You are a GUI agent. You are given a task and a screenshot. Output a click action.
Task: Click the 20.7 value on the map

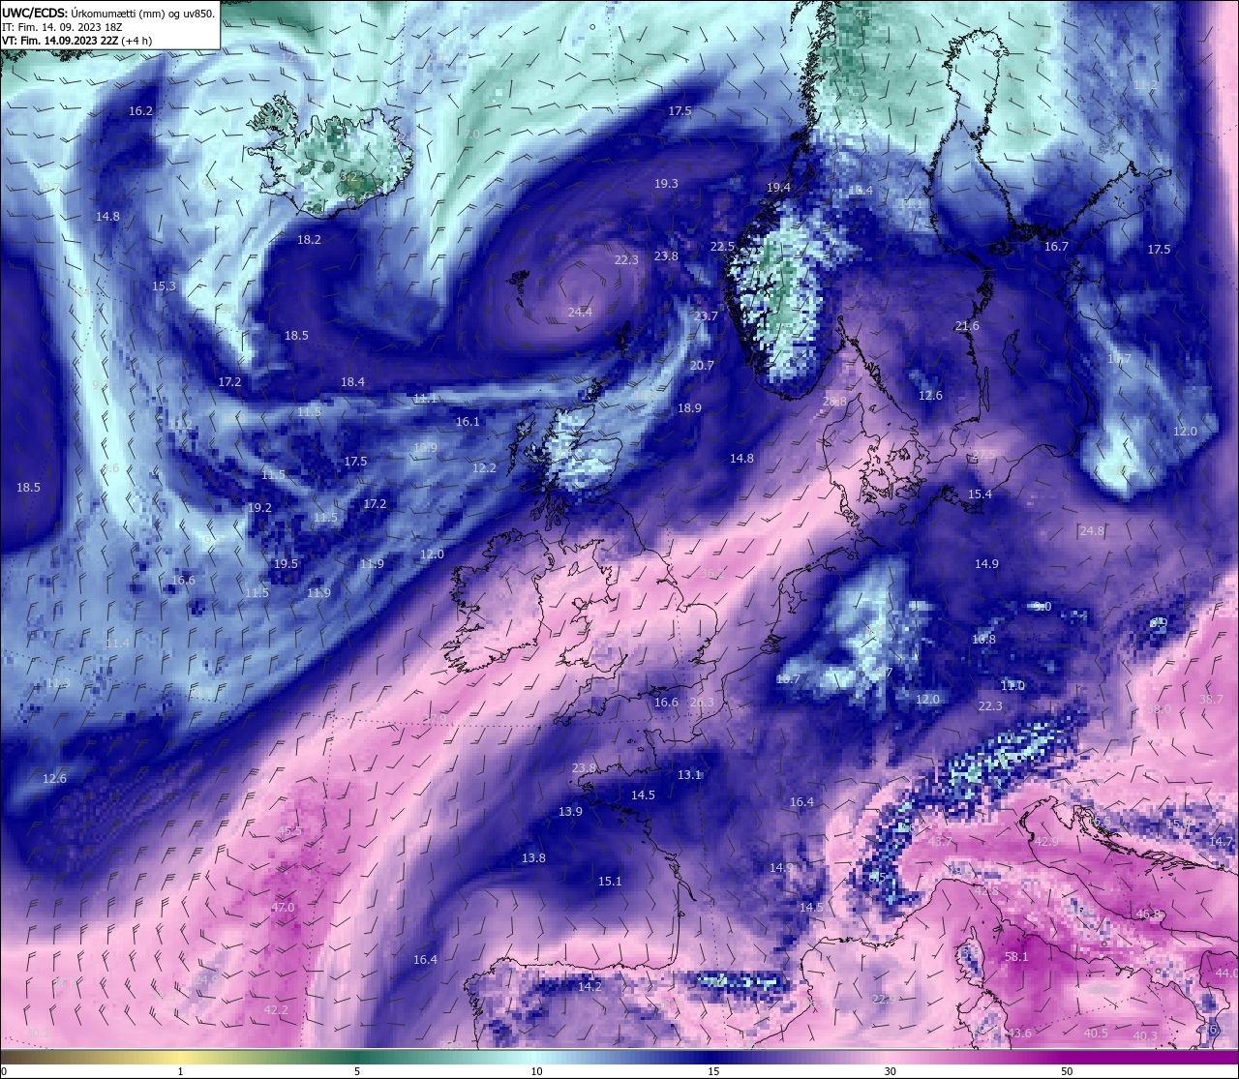click(x=702, y=365)
